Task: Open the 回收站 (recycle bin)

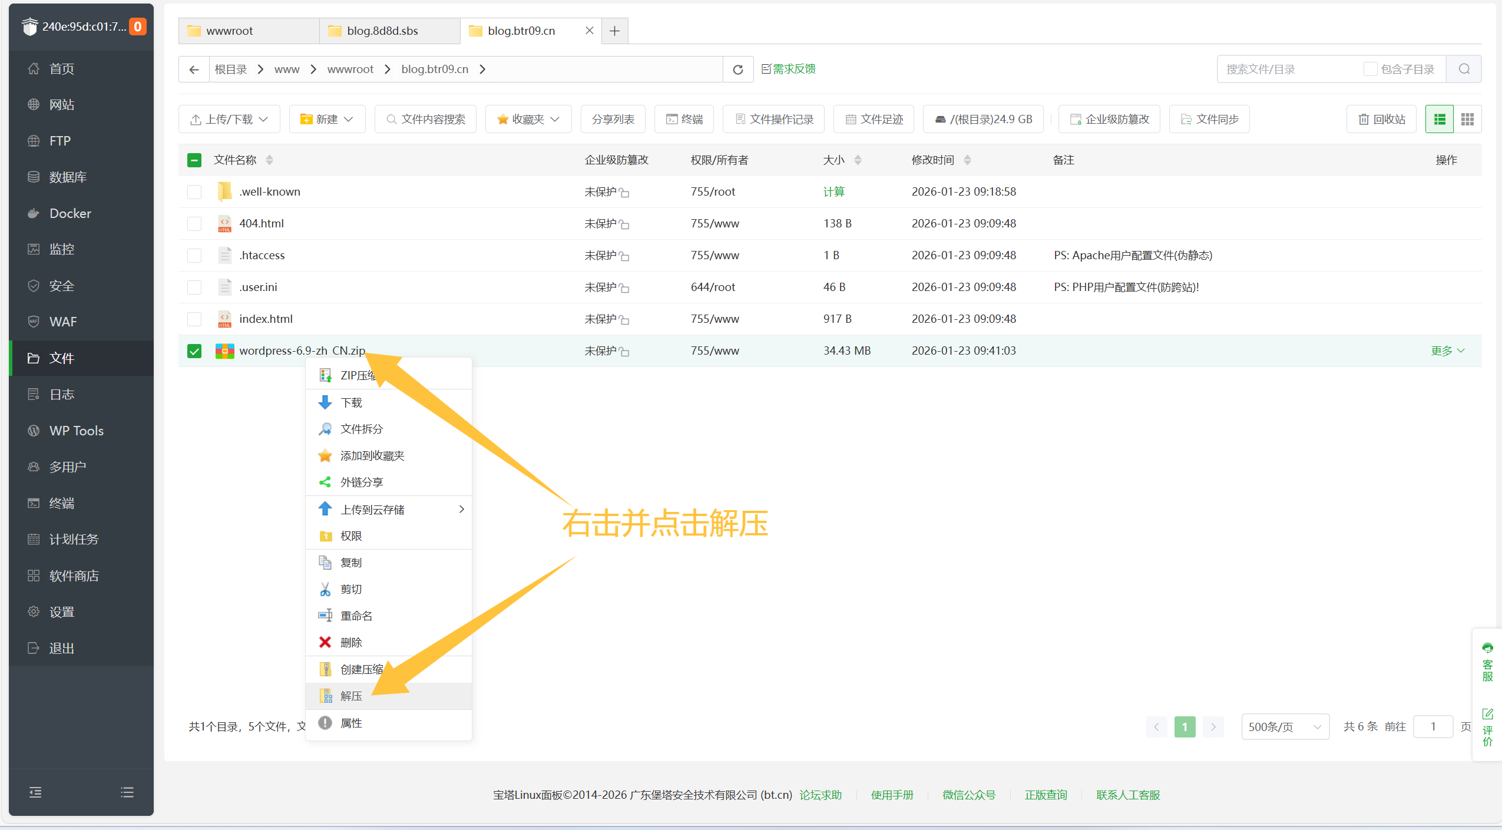Action: point(1381,118)
